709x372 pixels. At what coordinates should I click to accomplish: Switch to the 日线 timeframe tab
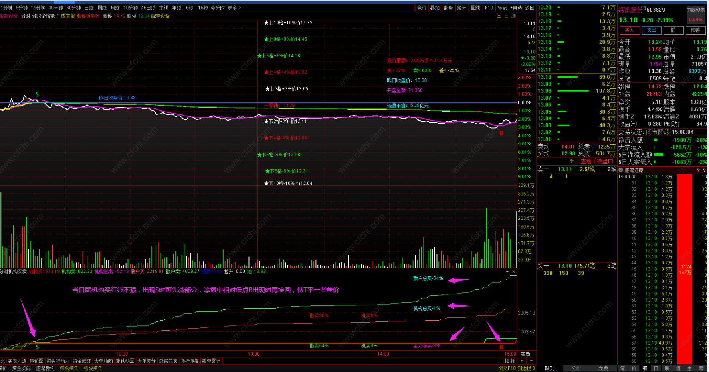pos(89,8)
